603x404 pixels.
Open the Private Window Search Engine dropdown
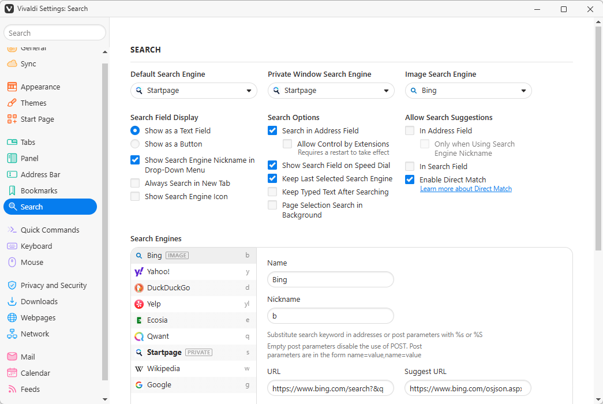331,91
